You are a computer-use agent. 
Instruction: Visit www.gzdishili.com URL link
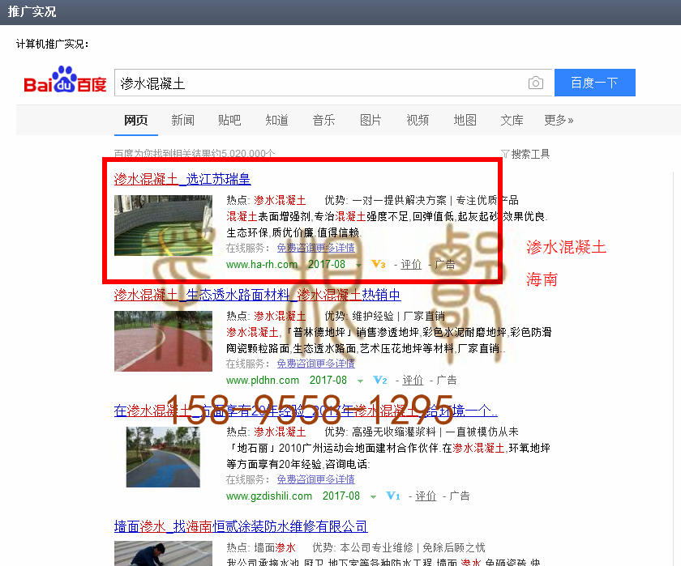(269, 496)
